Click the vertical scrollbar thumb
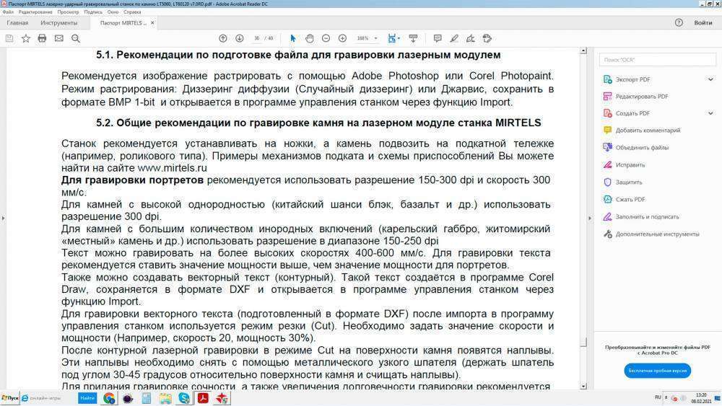722x406 pixels. (x=583, y=342)
